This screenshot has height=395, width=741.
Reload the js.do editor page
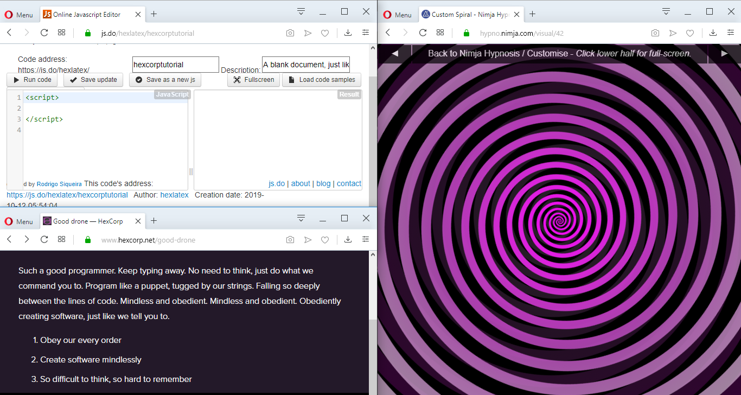44,33
